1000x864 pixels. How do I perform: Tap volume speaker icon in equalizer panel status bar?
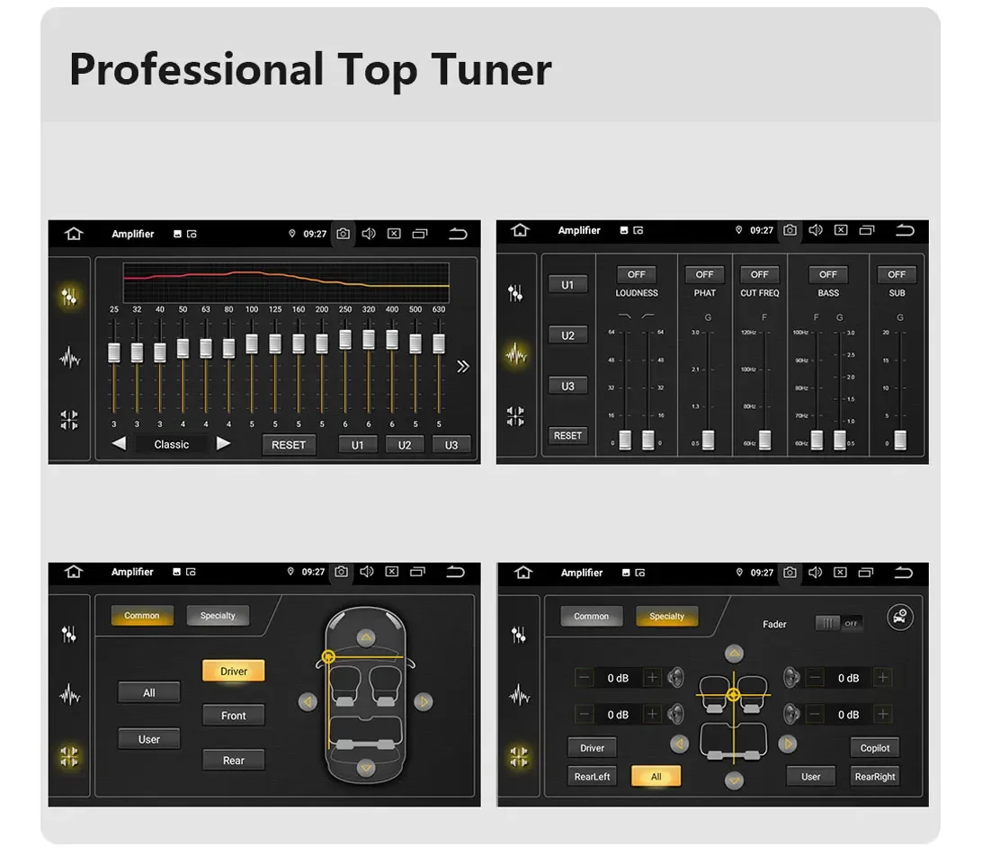pos(369,234)
